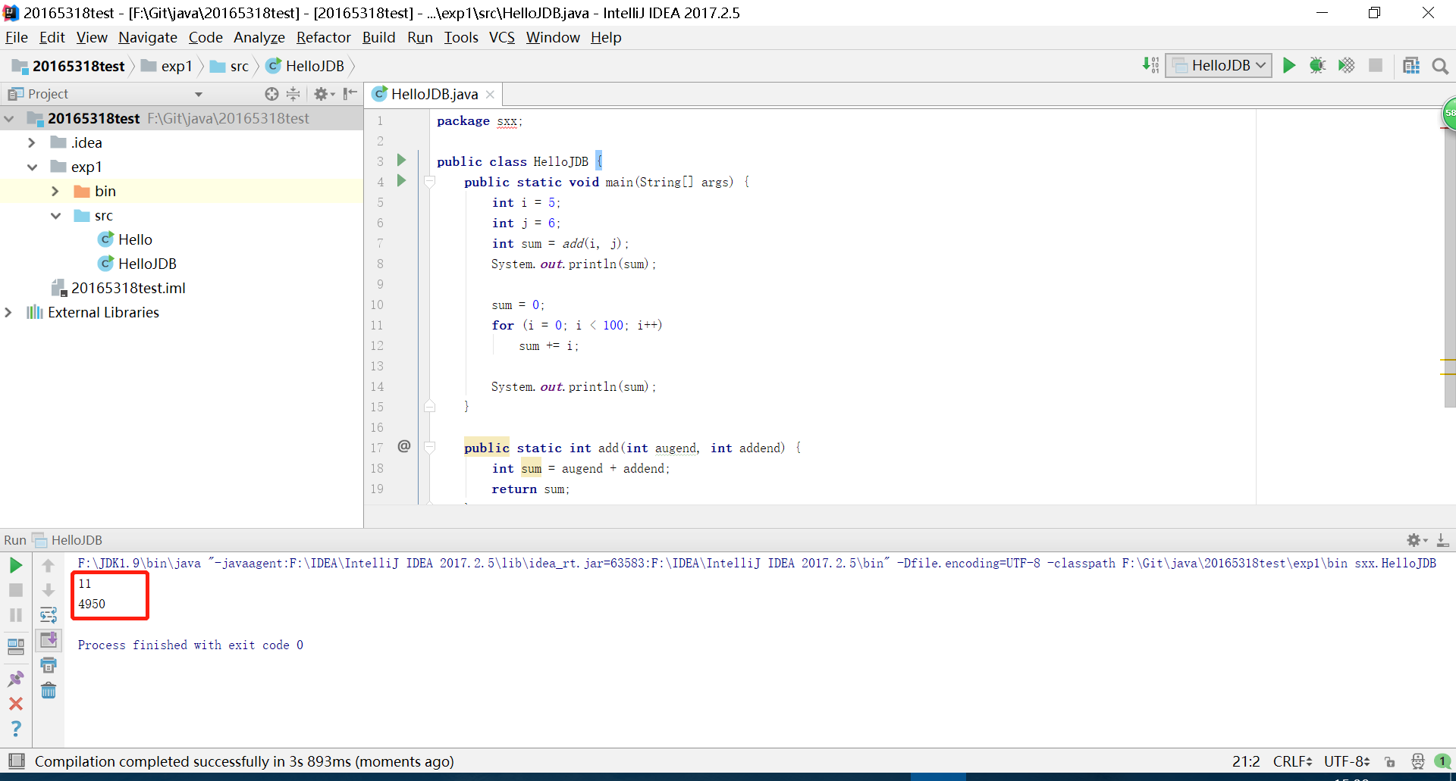1456x781 pixels.
Task: Run class HelloJDB gutter arrow on line 3
Action: [x=402, y=161]
